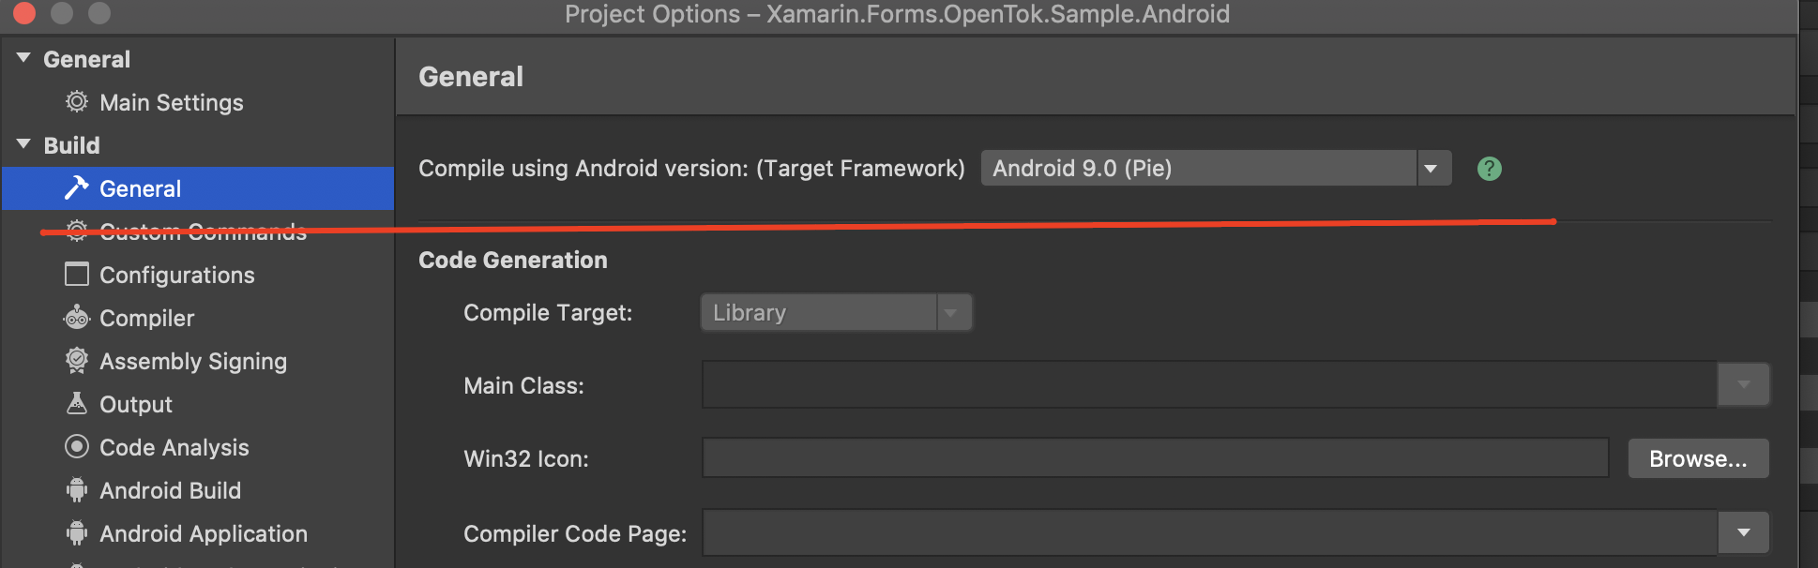Open the Main Class selection dropdown
The height and width of the screenshot is (568, 1818).
[1743, 384]
